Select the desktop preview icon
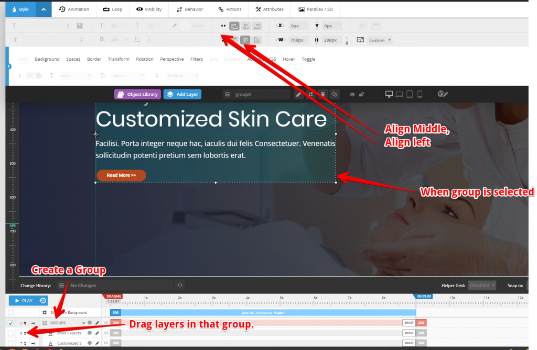Image resolution: width=537 pixels, height=350 pixels. coord(389,94)
